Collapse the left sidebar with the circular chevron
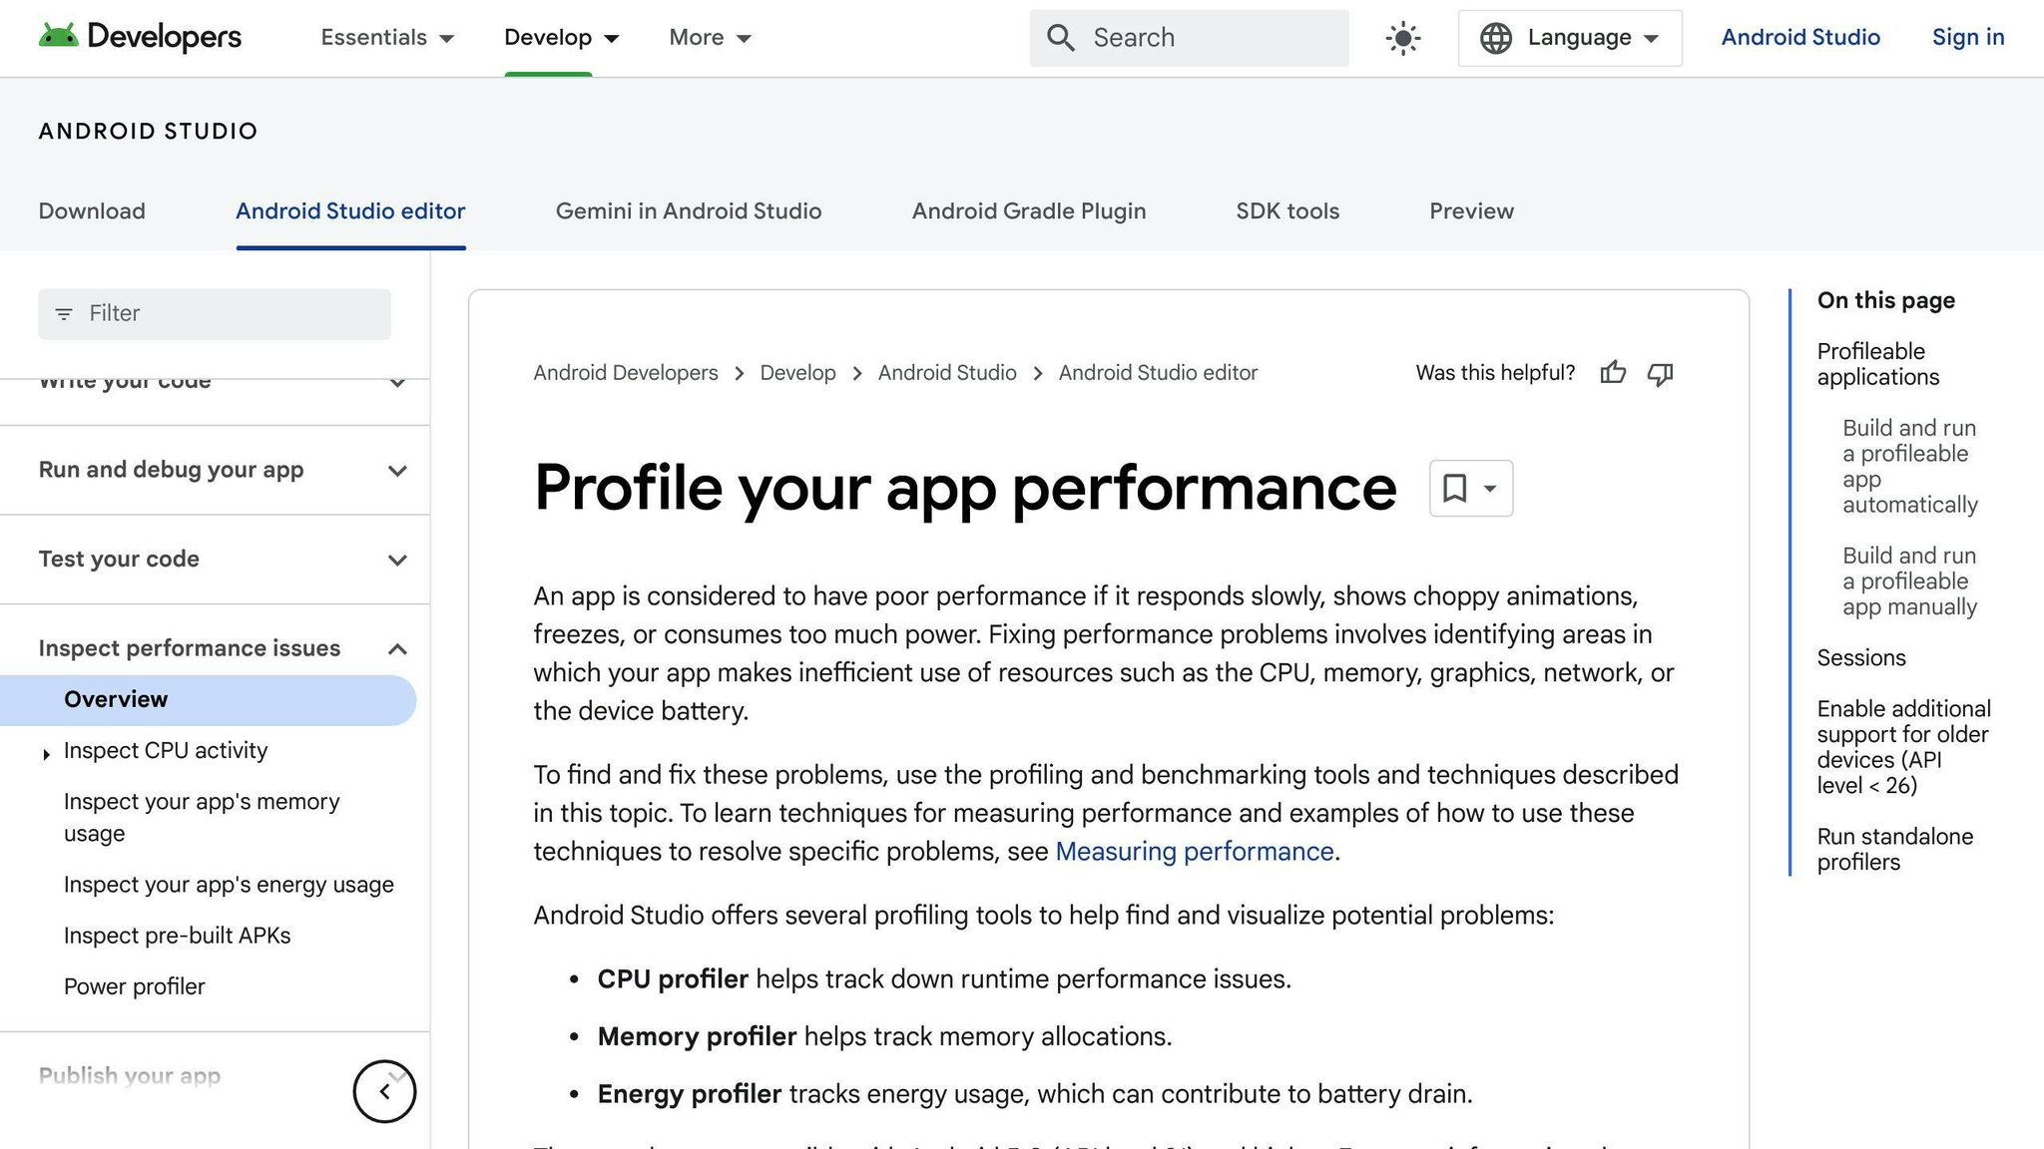This screenshot has height=1149, width=2044. (x=384, y=1092)
